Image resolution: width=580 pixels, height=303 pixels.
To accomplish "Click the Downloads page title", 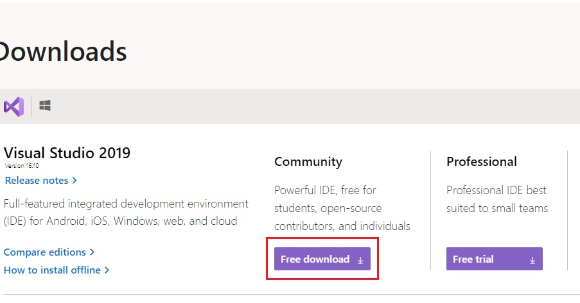I will pyautogui.click(x=62, y=51).
